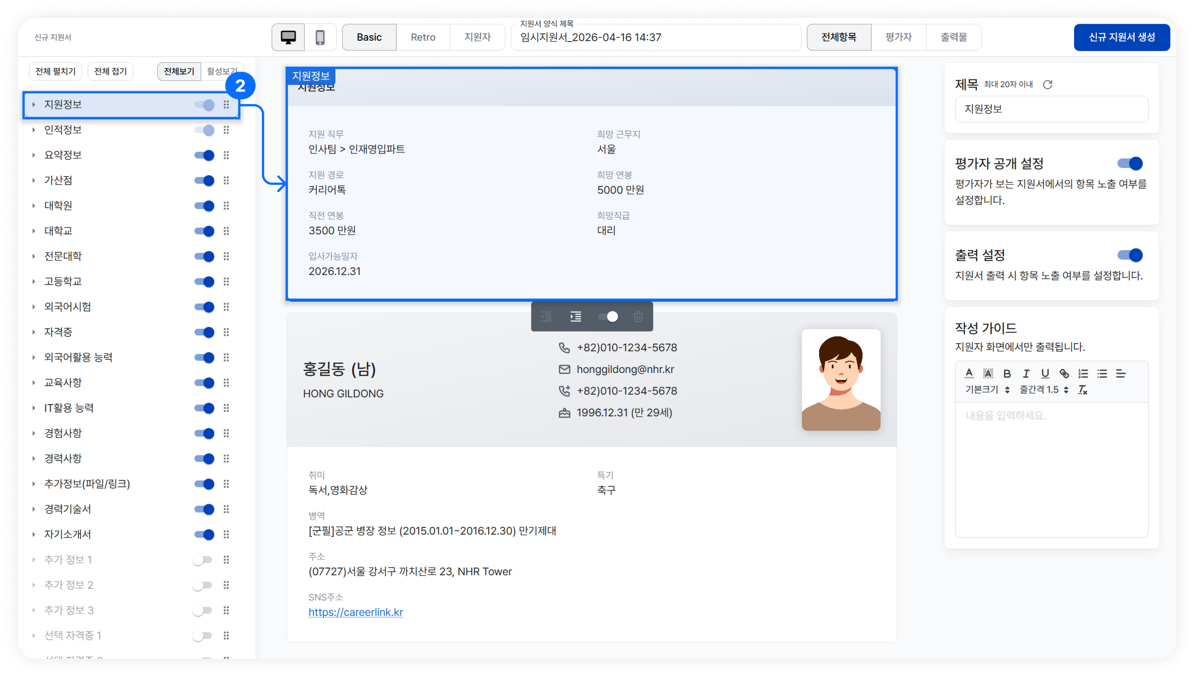Select the 전체보기 view button

(179, 71)
